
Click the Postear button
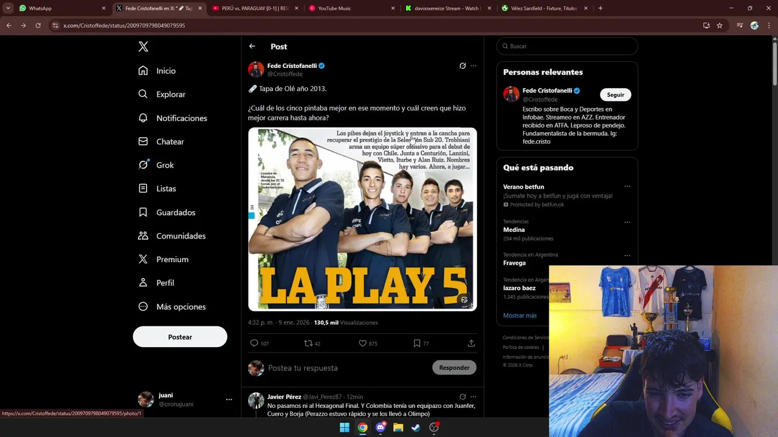(x=180, y=337)
